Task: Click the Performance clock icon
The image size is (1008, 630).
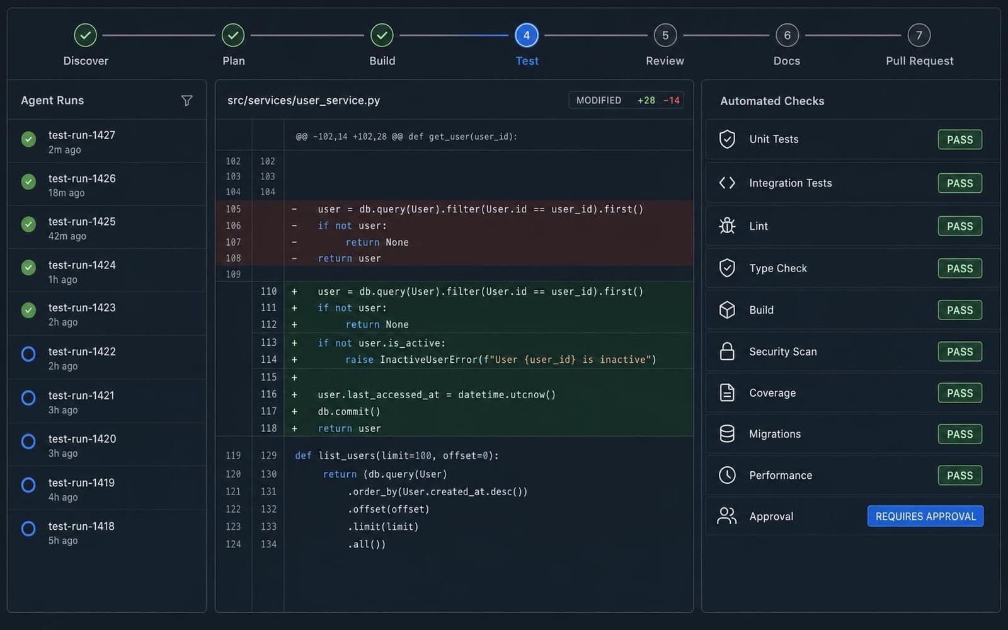Action: click(727, 475)
